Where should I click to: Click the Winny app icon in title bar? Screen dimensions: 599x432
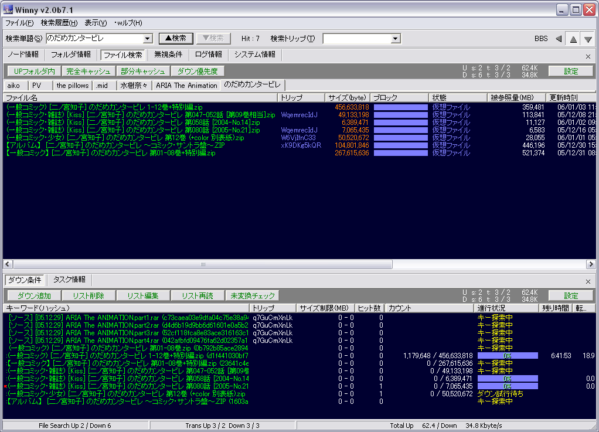click(8, 9)
